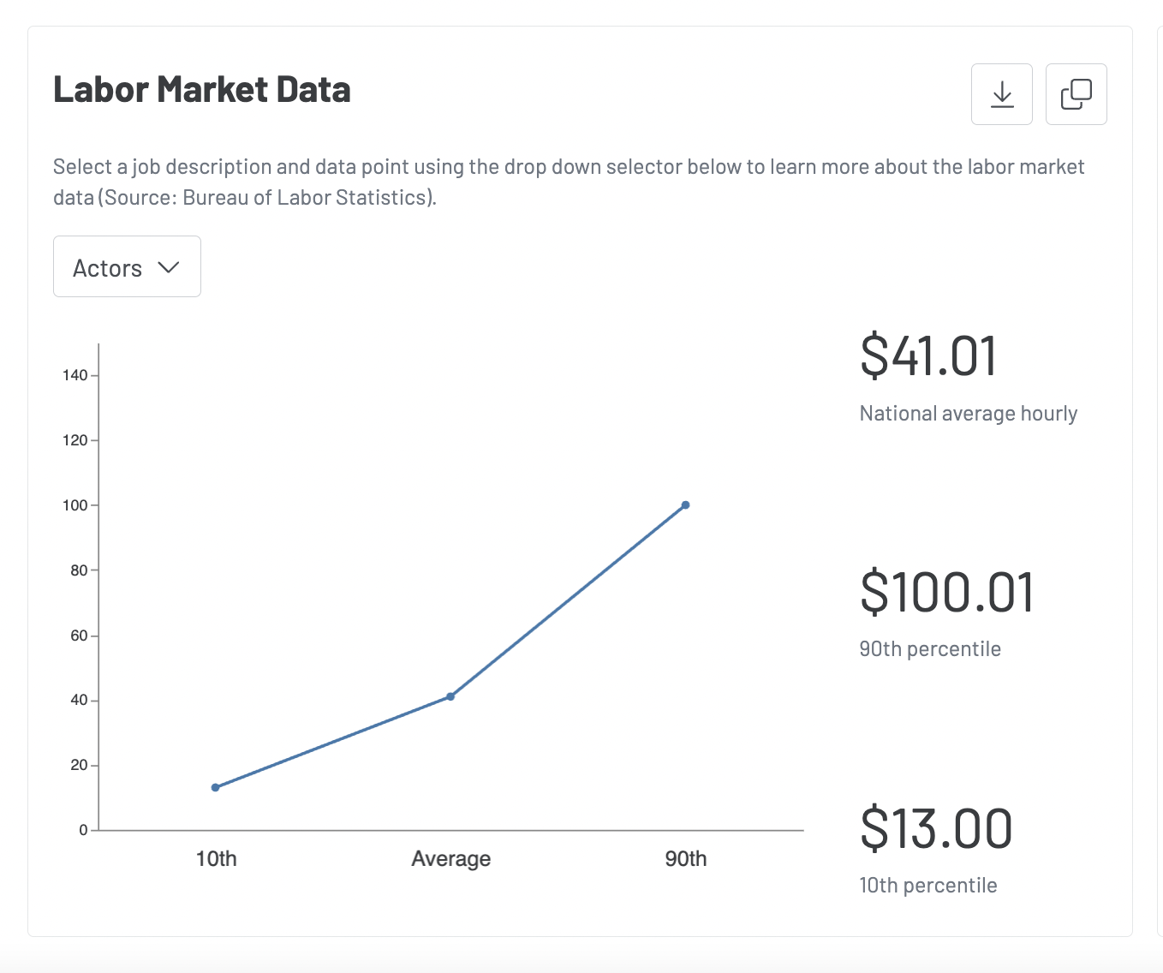The image size is (1163, 973).
Task: Click the 90th percentile data point
Action: (685, 505)
